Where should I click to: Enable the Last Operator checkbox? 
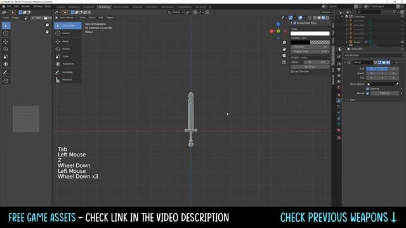292,72
